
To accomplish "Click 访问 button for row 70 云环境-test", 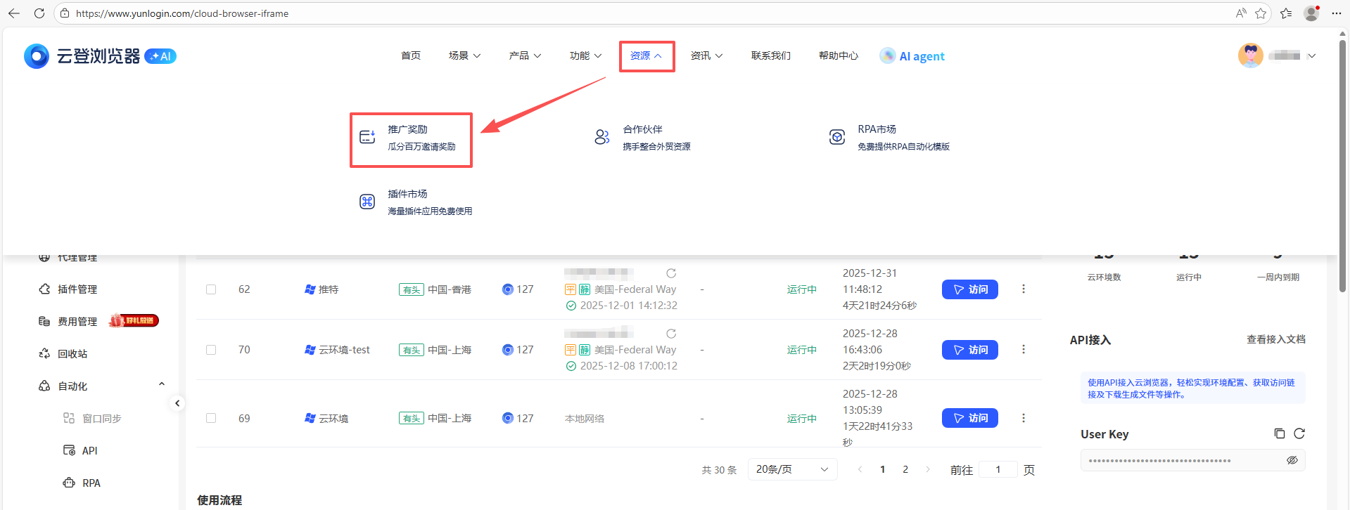I will pyautogui.click(x=970, y=350).
